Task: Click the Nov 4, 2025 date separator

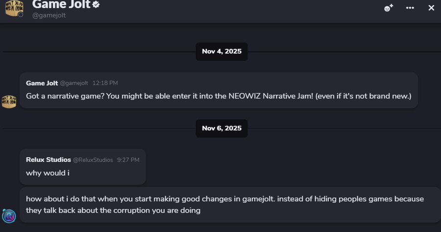Action: (221, 51)
